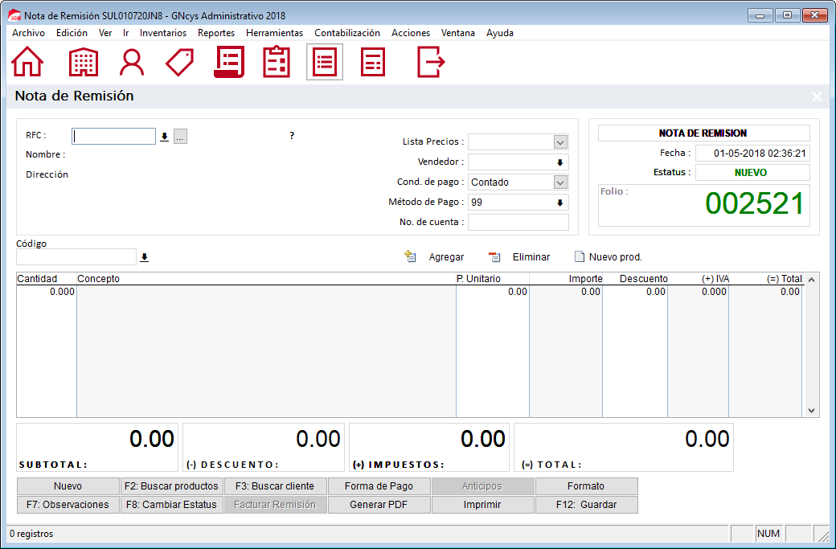Image resolution: width=836 pixels, height=549 pixels.
Task: Click the Eliminar delete item icon
Action: tap(495, 257)
